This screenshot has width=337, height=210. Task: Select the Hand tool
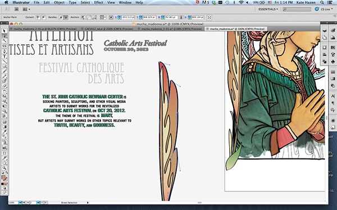pyautogui.click(x=4, y=164)
